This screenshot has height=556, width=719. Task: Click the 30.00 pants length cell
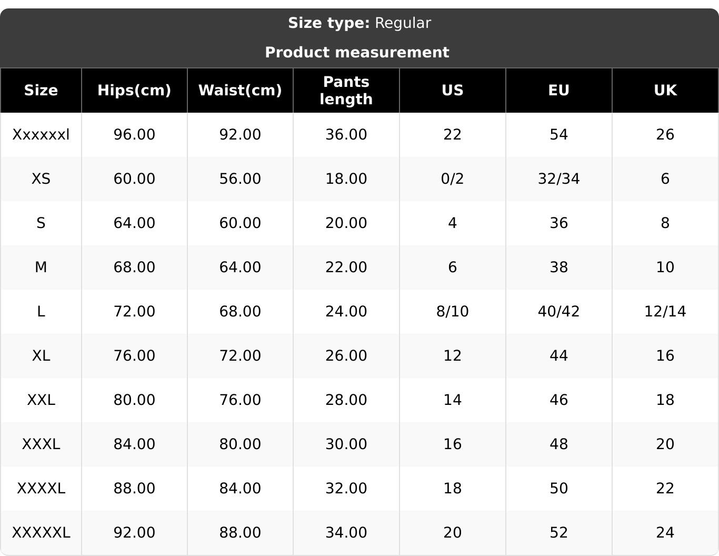(x=346, y=444)
